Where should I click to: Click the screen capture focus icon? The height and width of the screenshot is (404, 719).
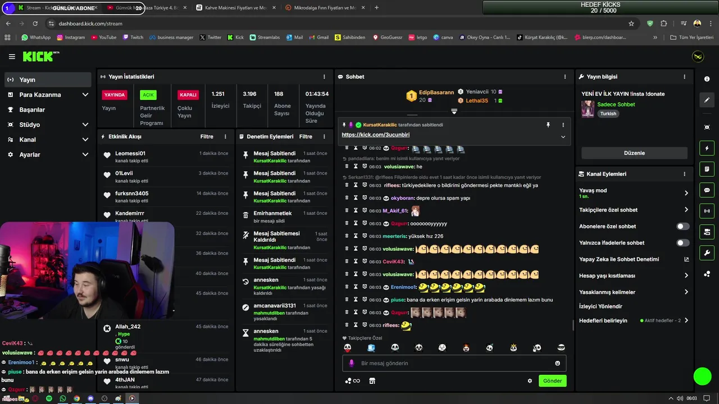707,127
